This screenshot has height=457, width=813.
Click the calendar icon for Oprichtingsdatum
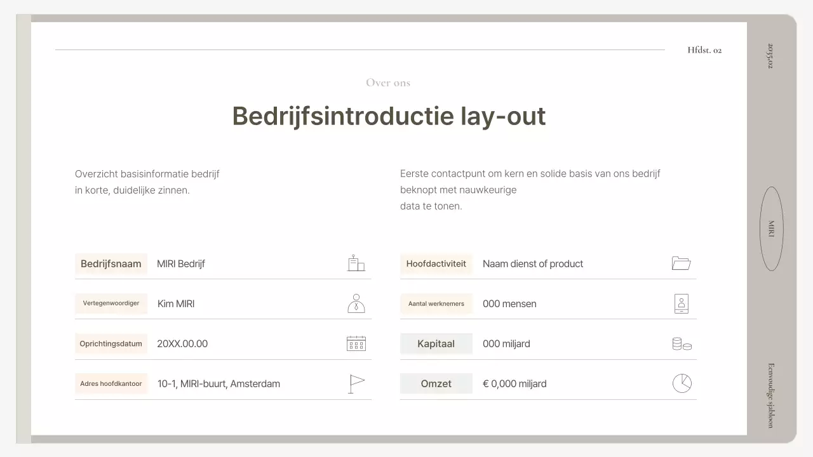356,343
